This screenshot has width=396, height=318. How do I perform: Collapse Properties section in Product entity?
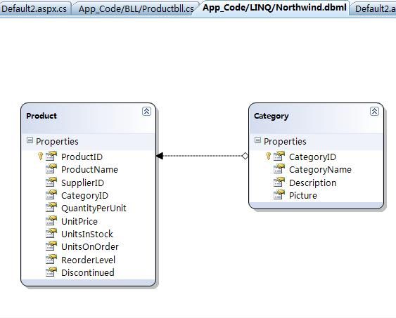tap(30, 140)
